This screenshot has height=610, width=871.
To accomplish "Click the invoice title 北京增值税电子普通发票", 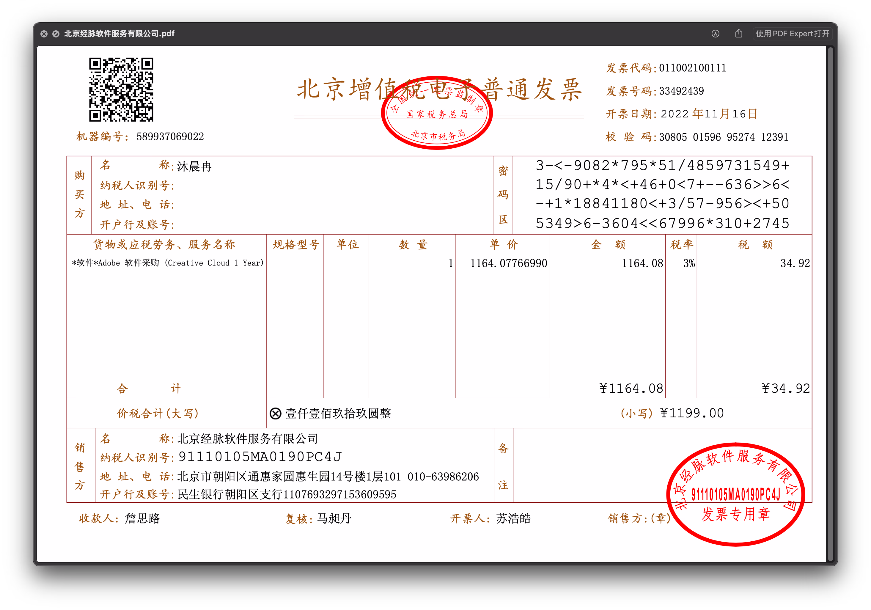I will [x=439, y=89].
